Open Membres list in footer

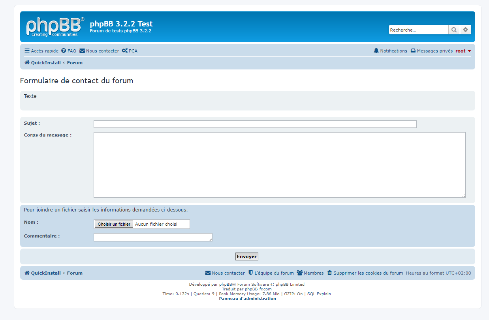[x=310, y=273]
